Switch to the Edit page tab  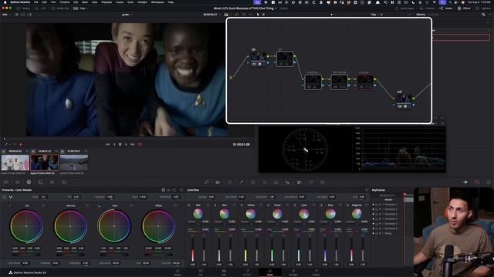point(224,272)
